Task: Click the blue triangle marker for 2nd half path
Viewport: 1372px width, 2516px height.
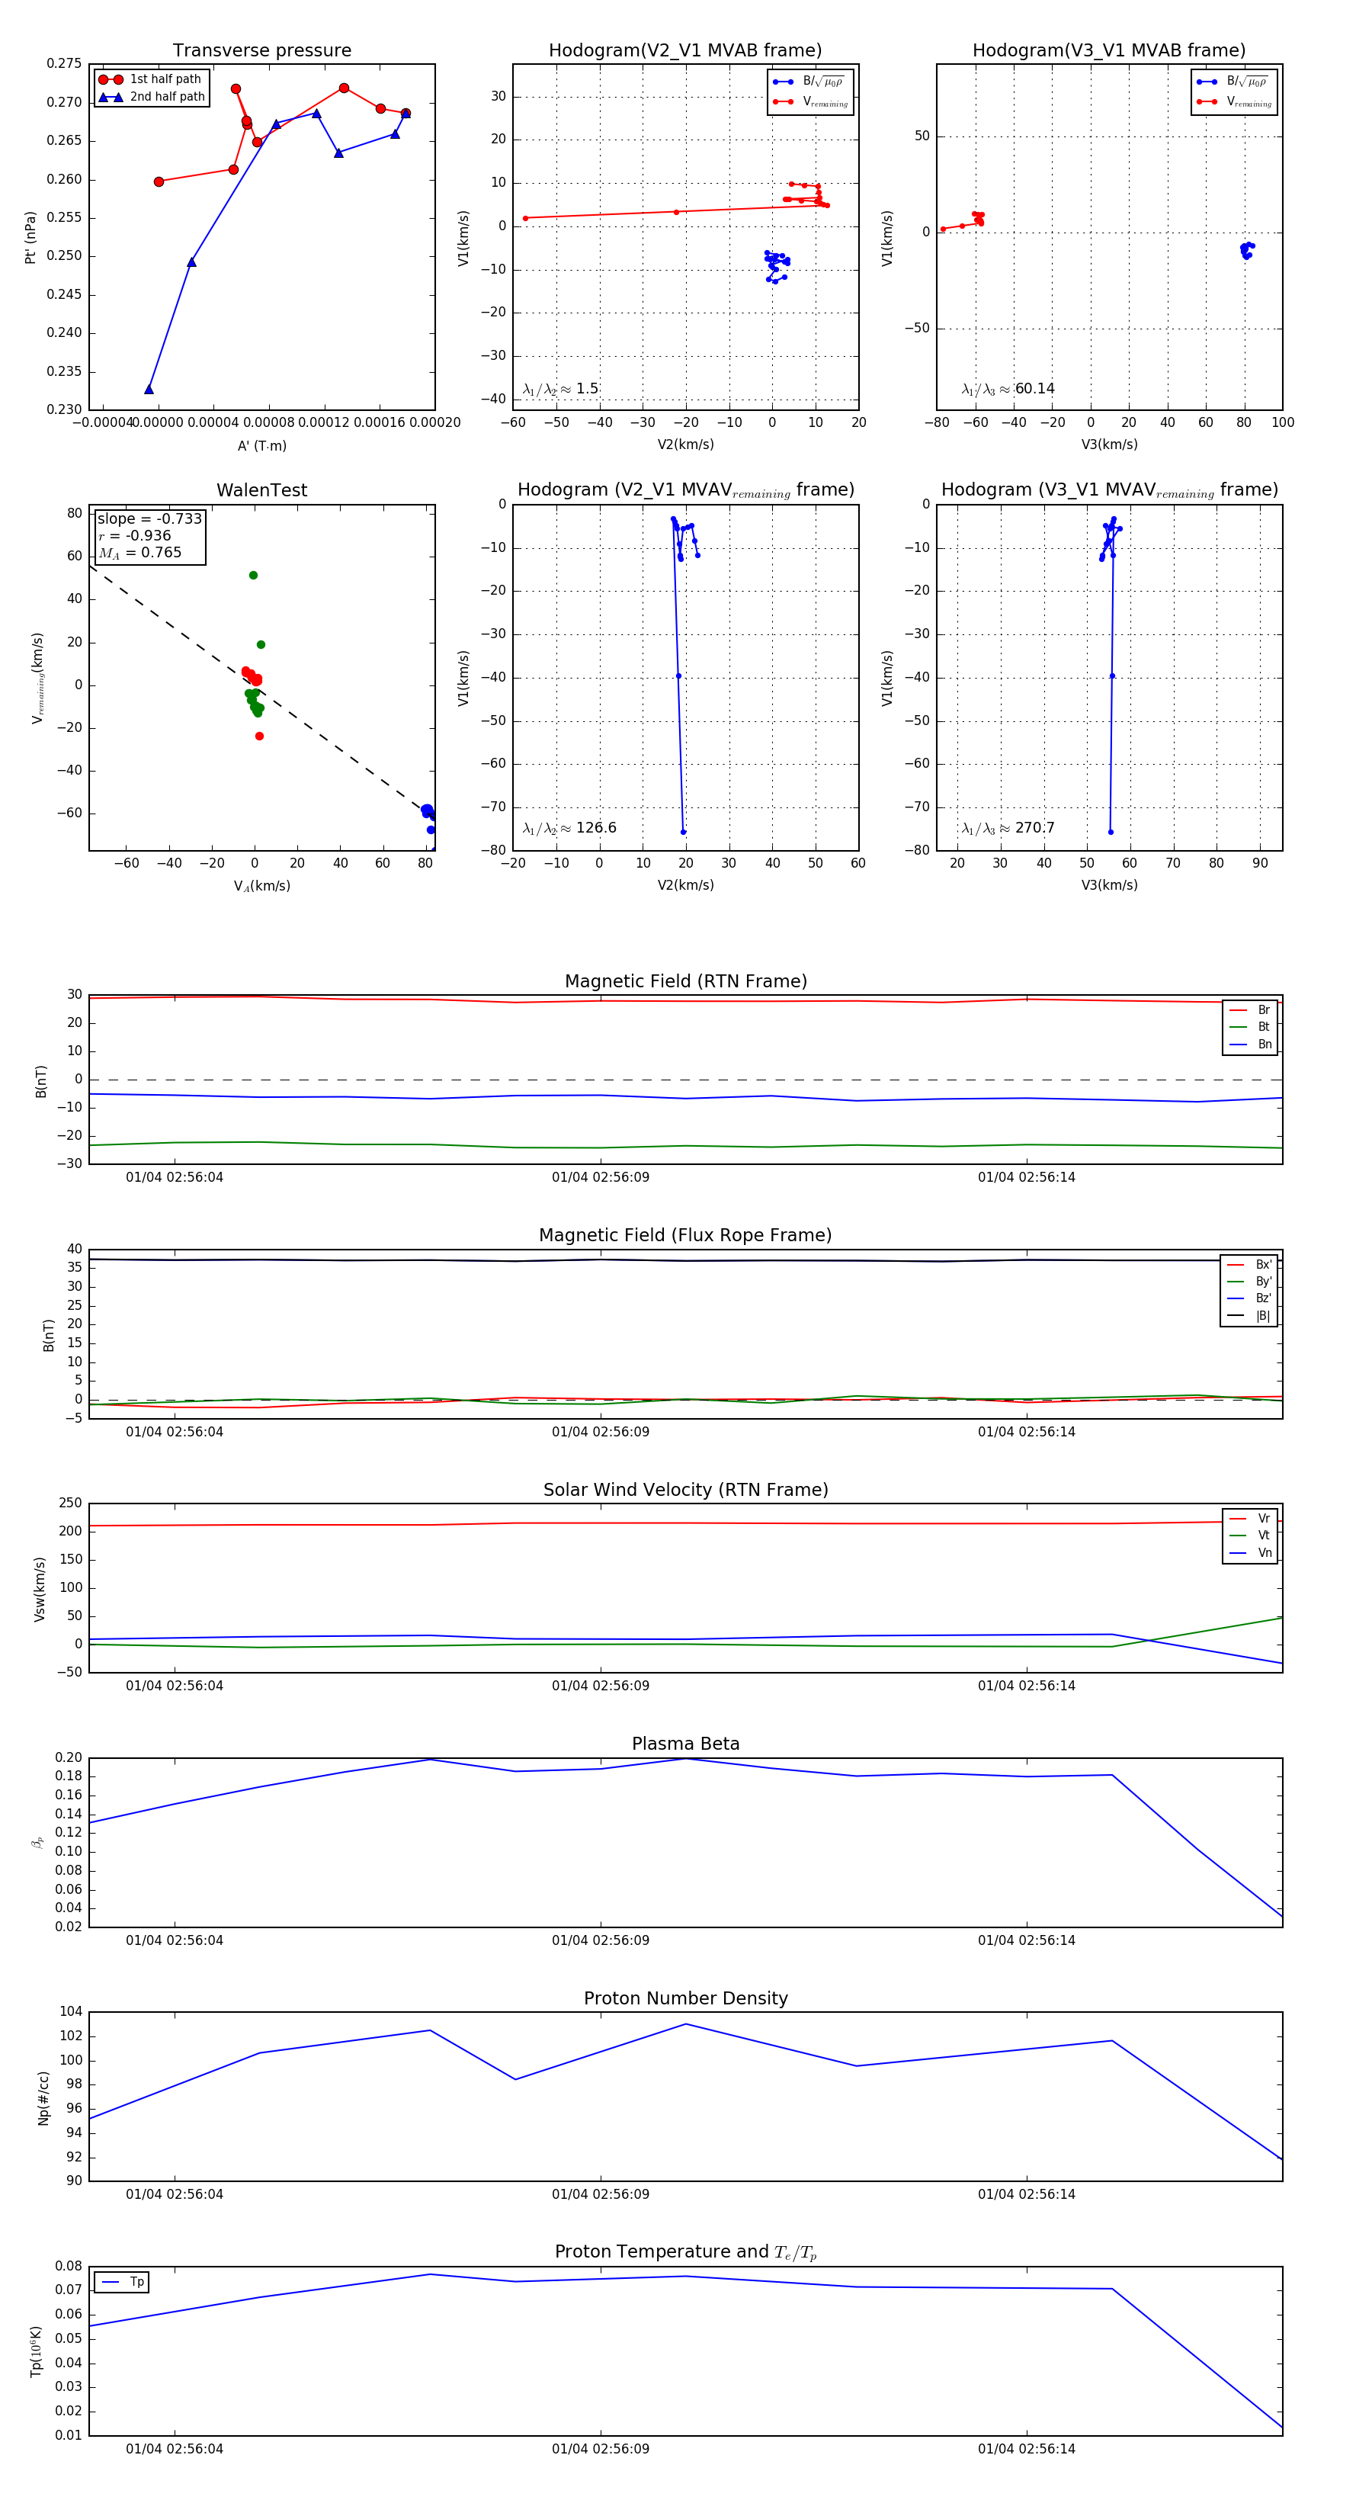Action: point(111,97)
